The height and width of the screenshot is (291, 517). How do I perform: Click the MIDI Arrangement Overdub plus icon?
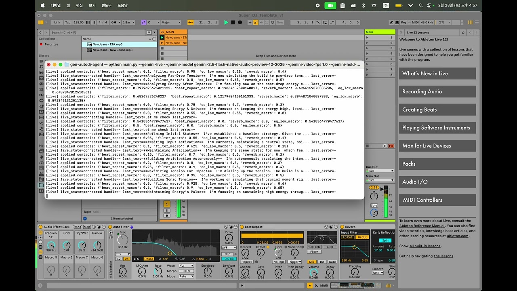[250, 22]
